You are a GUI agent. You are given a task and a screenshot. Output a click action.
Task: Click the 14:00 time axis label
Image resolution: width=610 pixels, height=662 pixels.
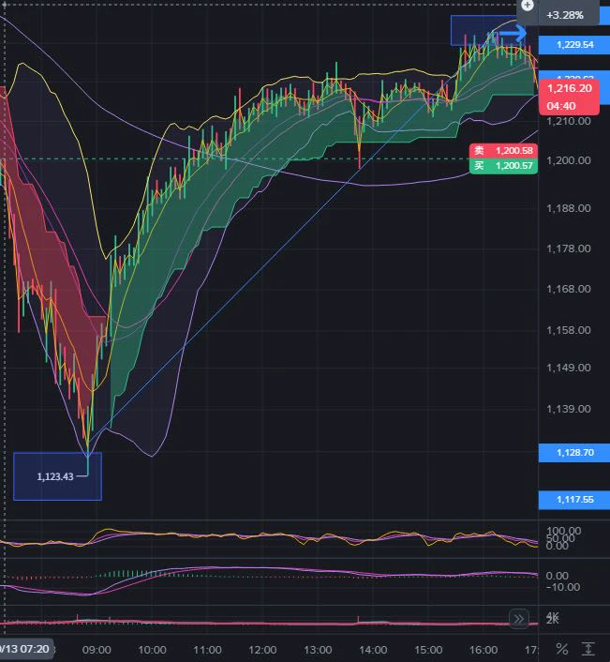tap(373, 650)
